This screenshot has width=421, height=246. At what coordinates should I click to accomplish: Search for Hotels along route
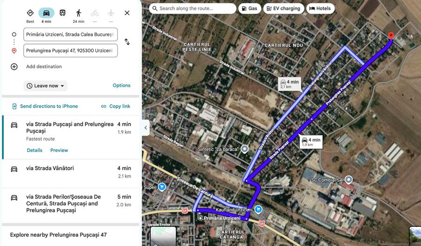[320, 8]
